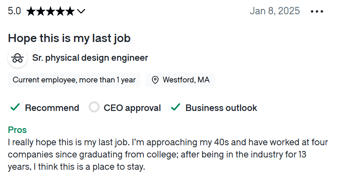Click the Westford, MA location text

(186, 80)
